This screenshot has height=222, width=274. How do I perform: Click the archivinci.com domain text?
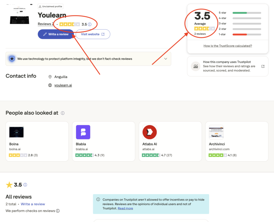[219, 149]
